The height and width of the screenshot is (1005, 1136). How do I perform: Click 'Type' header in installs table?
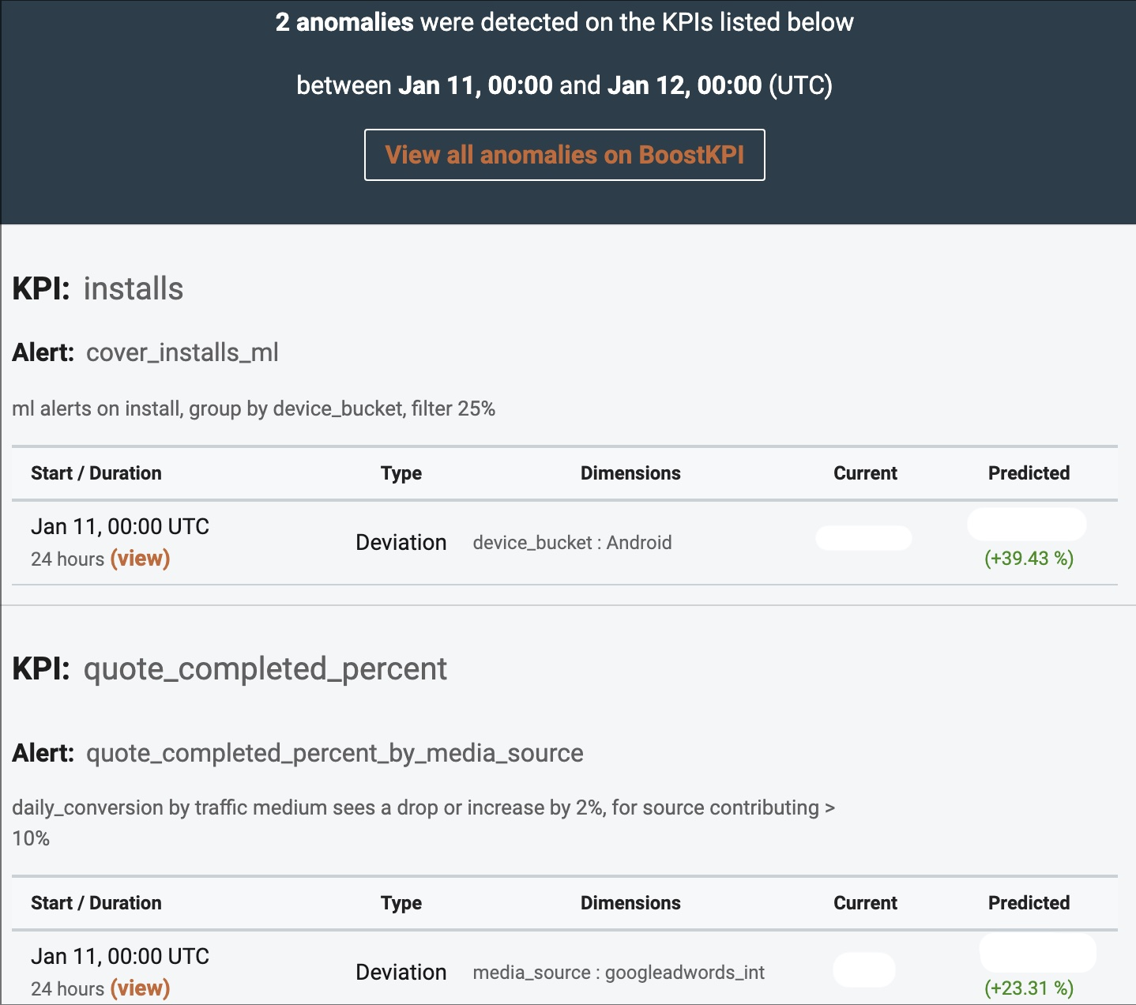(x=401, y=473)
